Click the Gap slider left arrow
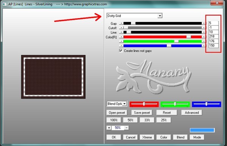Viewport: 227px width, 146px height. [x=121, y=23]
